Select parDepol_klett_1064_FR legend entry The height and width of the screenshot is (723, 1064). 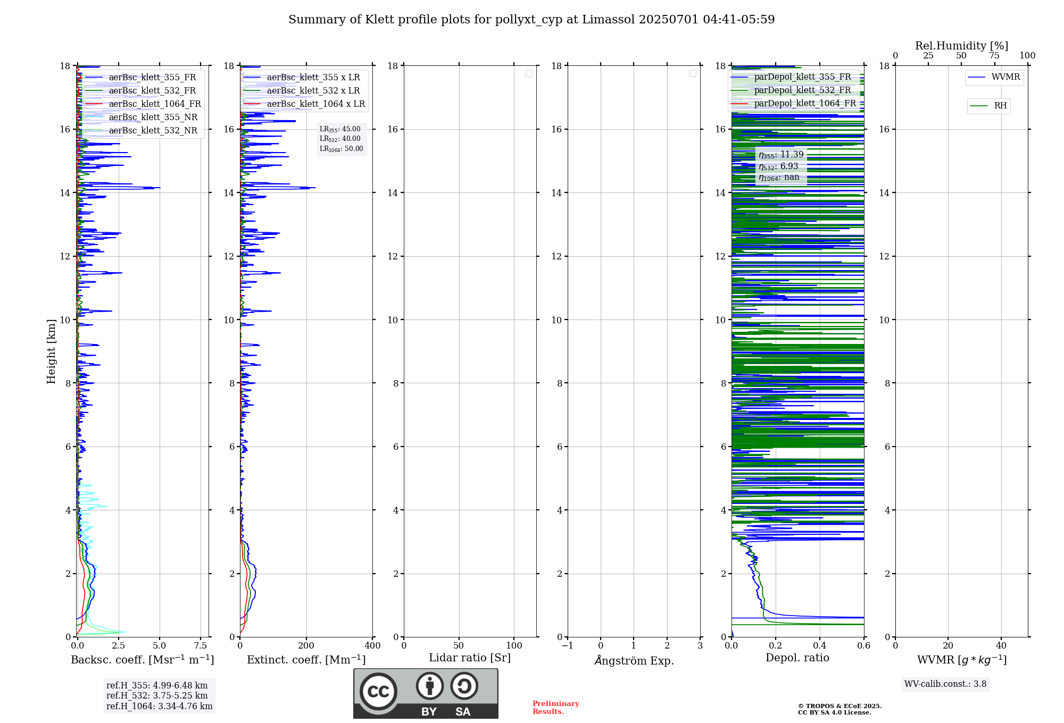click(x=794, y=103)
